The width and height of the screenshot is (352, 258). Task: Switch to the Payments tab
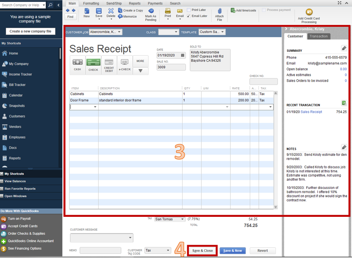[x=155, y=4]
